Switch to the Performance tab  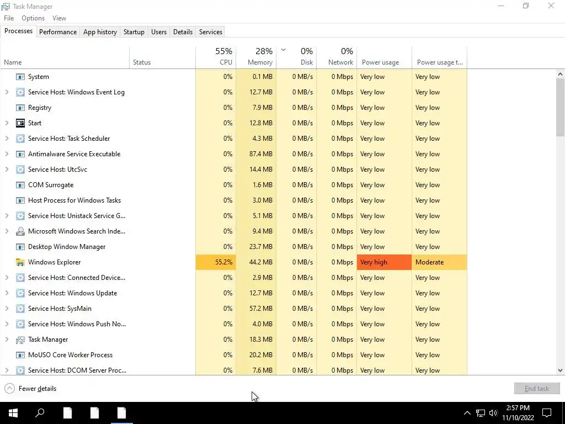pyautogui.click(x=58, y=31)
